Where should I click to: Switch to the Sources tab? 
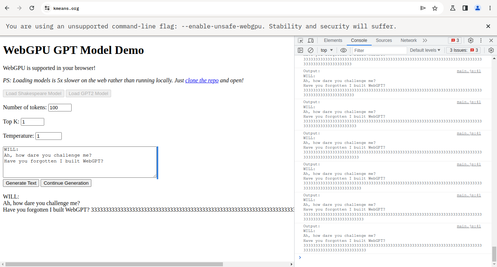(x=384, y=40)
